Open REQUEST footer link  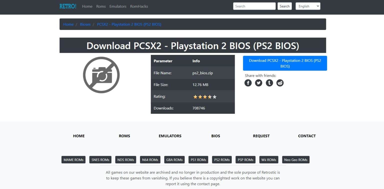pos(261,136)
